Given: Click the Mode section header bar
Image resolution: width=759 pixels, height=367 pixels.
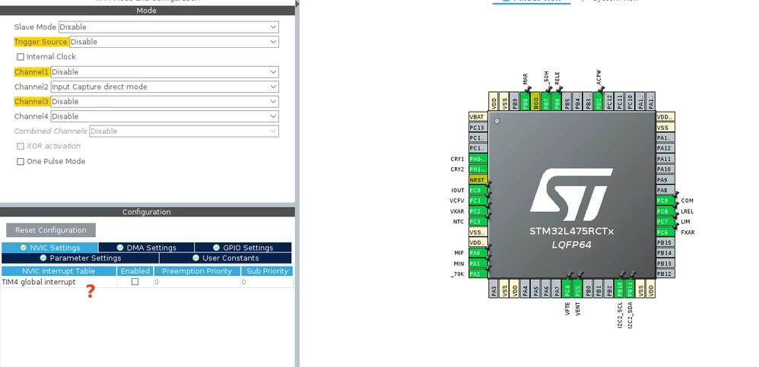Looking at the screenshot, I should (147, 11).
